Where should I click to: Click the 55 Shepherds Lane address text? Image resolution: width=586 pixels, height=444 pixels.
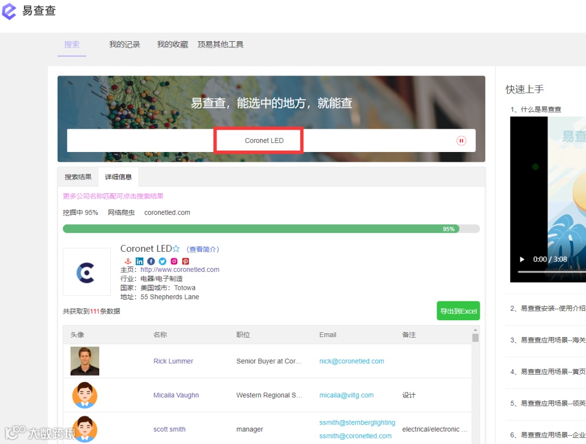click(x=170, y=297)
